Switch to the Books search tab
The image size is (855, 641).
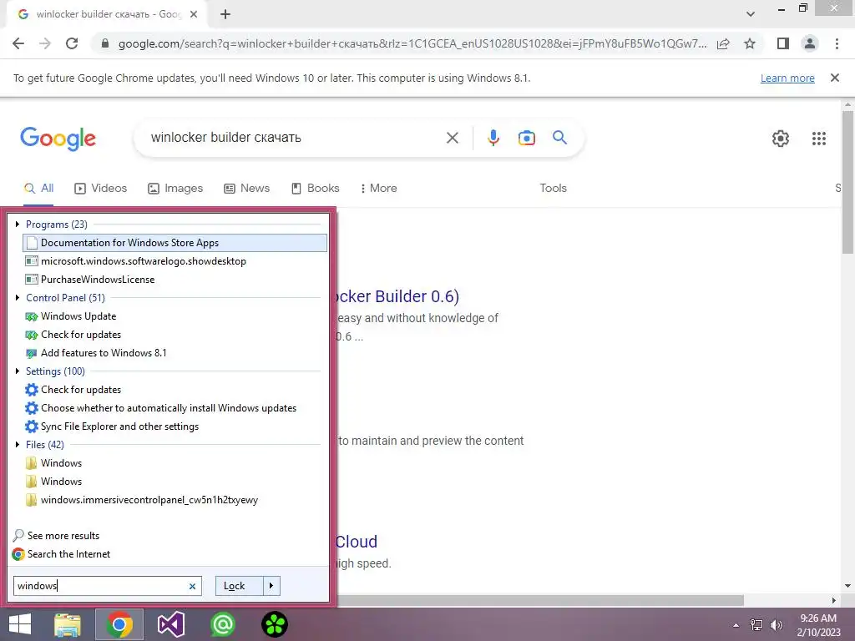(x=315, y=188)
